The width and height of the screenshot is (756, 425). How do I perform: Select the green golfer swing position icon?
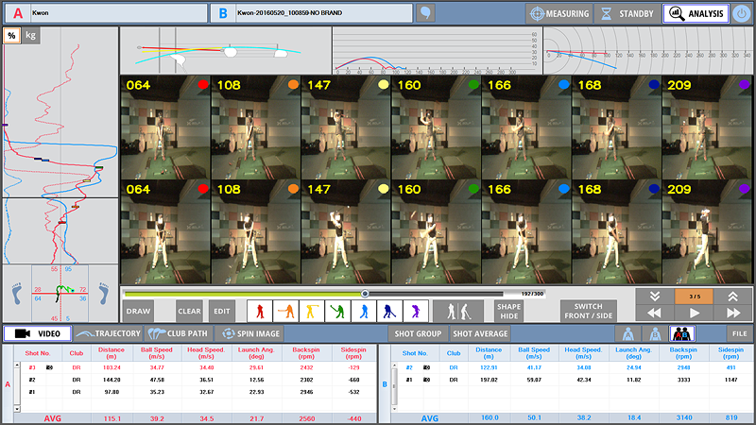coord(337,311)
